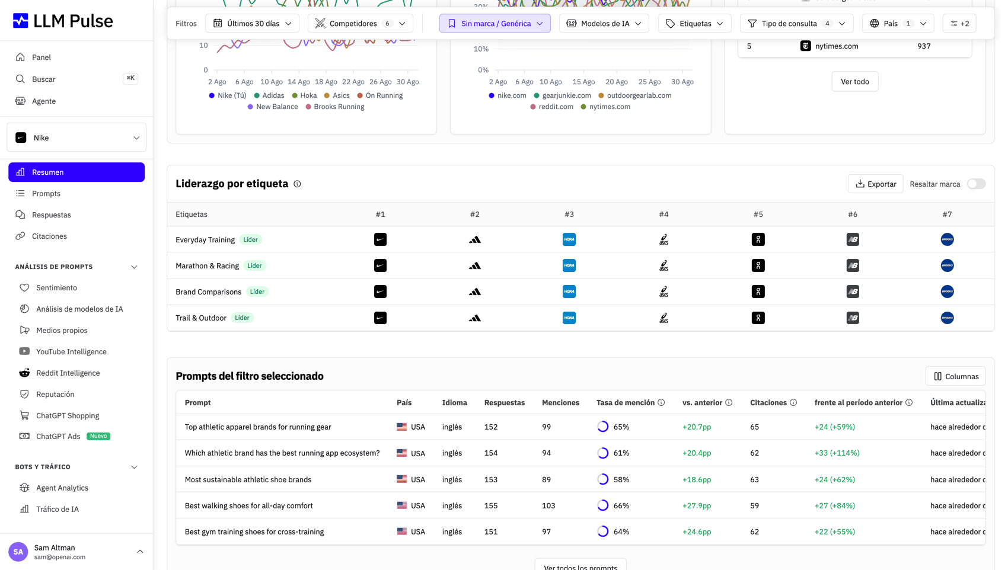Click Asics logo in Trail & Outdoor row
The image size is (1008, 570).
click(x=664, y=318)
